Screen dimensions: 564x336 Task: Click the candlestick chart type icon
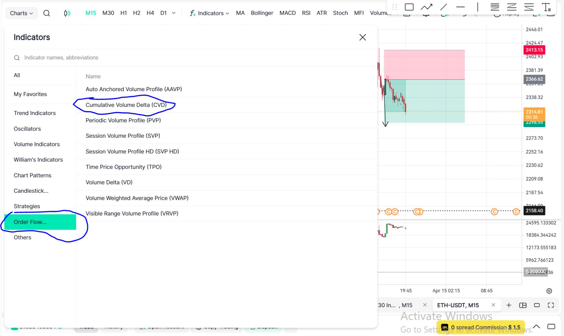point(67,13)
